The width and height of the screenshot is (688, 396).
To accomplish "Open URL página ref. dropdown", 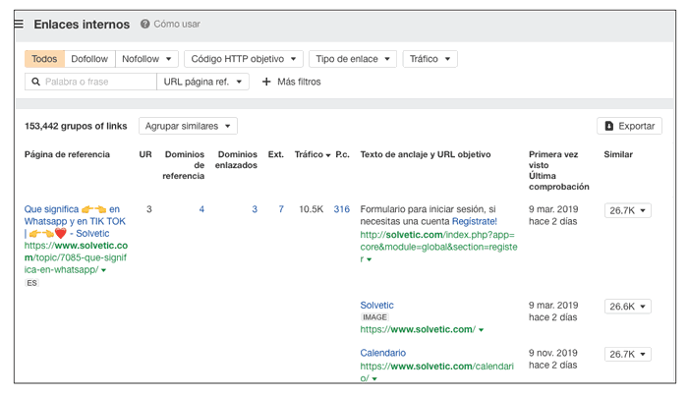I will [205, 82].
